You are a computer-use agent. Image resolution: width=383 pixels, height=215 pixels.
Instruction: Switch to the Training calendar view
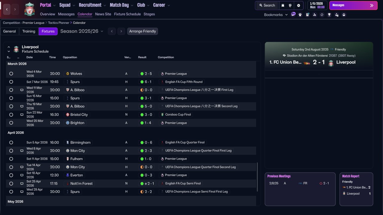click(29, 31)
